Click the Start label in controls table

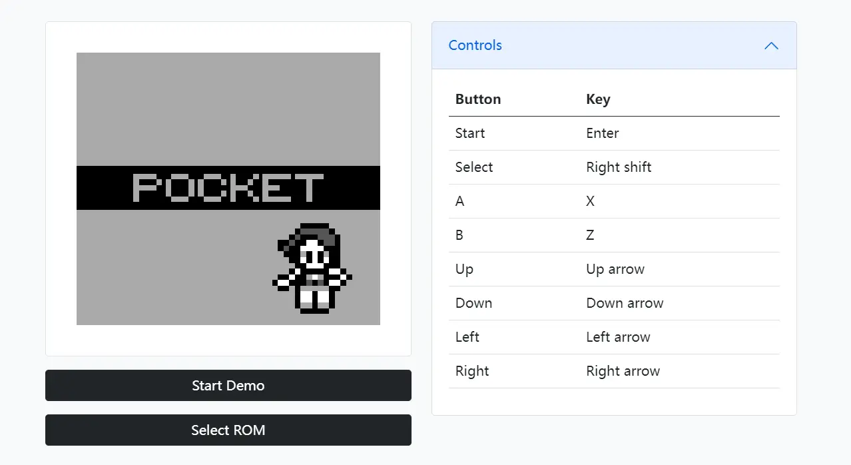click(469, 133)
